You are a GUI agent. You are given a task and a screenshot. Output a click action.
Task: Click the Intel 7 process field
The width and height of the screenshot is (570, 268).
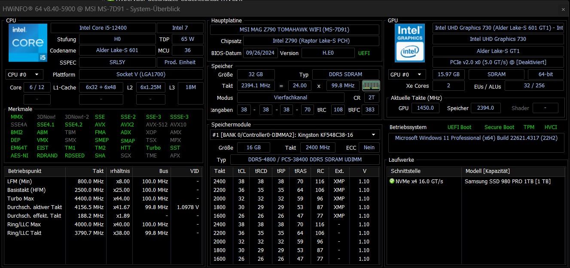[x=180, y=28]
